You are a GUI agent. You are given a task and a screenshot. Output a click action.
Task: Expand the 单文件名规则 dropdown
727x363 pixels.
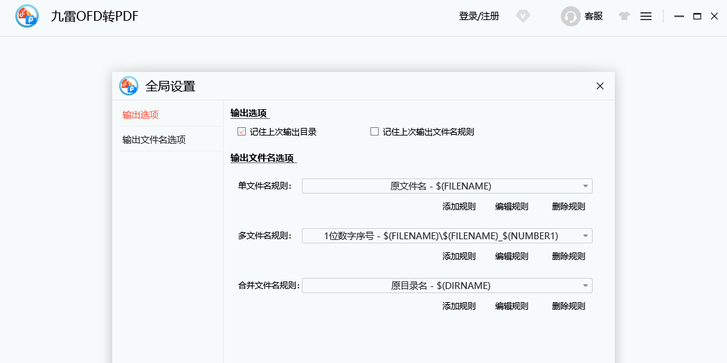click(x=586, y=186)
